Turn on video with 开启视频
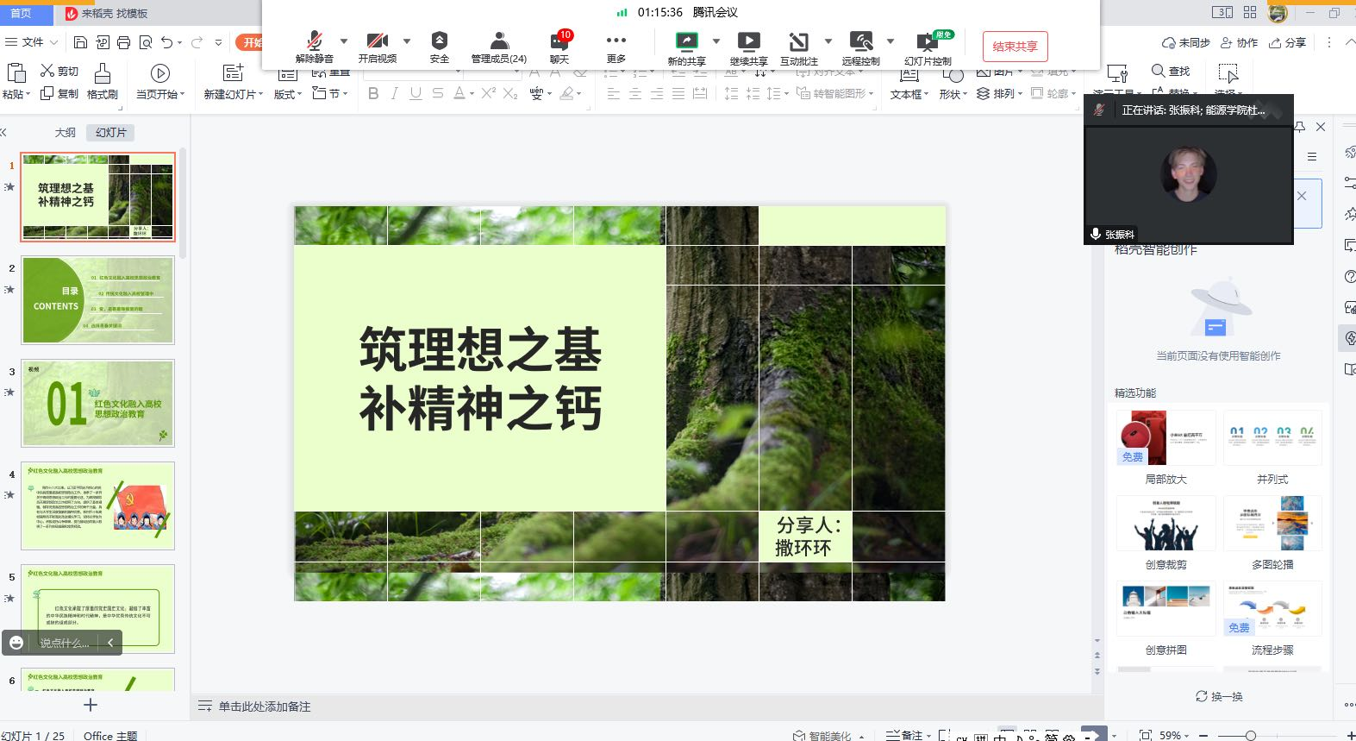The height and width of the screenshot is (741, 1356). pyautogui.click(x=377, y=47)
